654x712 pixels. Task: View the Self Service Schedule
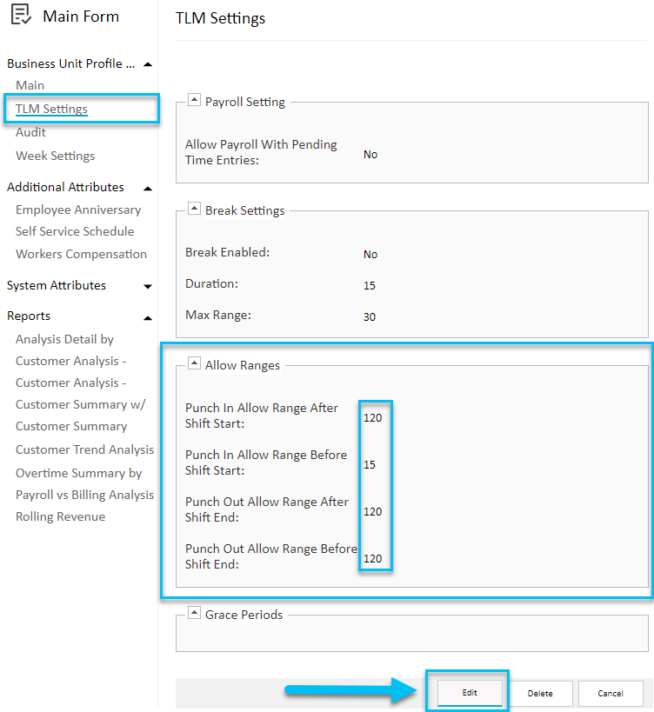(75, 231)
